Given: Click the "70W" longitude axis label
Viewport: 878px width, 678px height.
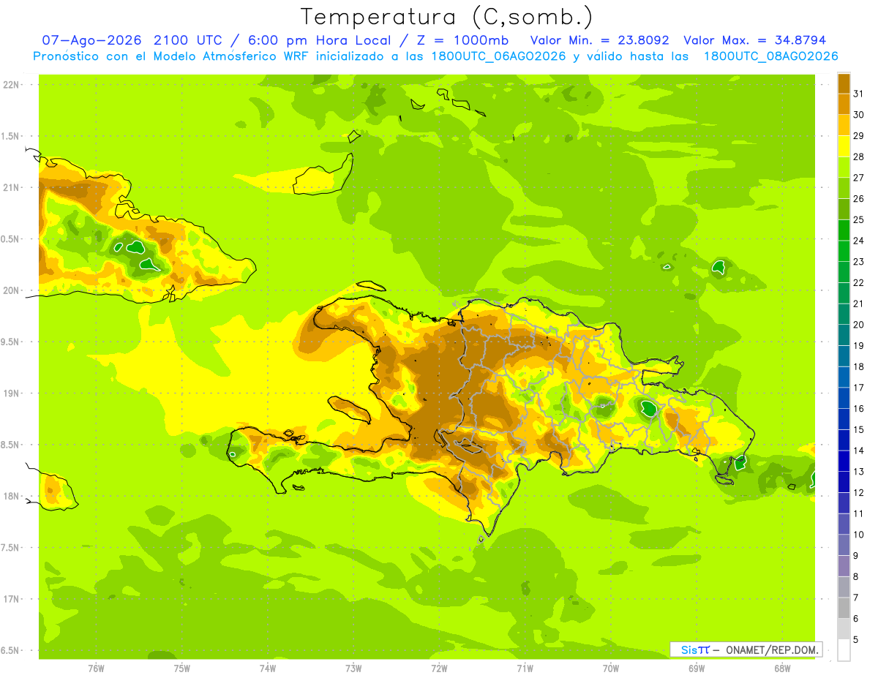Looking at the screenshot, I should tap(611, 668).
